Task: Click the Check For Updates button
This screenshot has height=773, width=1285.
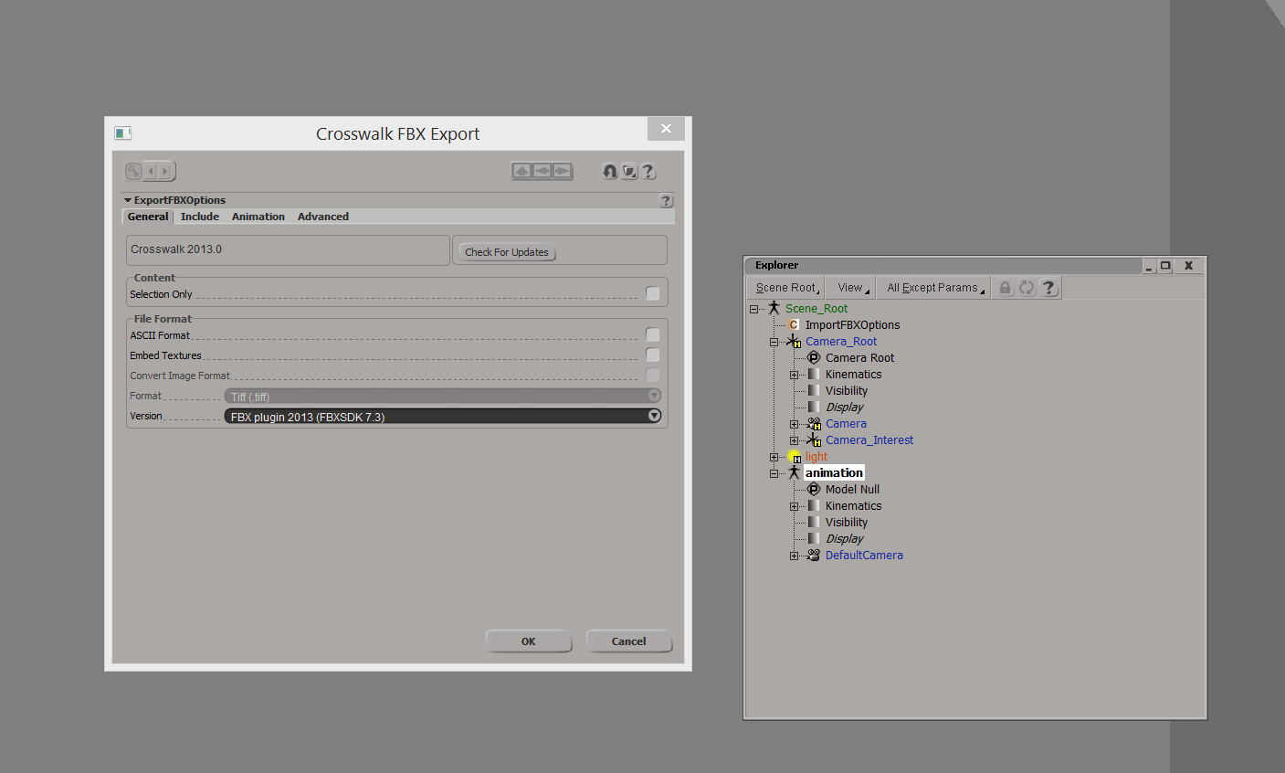Action: tap(507, 252)
